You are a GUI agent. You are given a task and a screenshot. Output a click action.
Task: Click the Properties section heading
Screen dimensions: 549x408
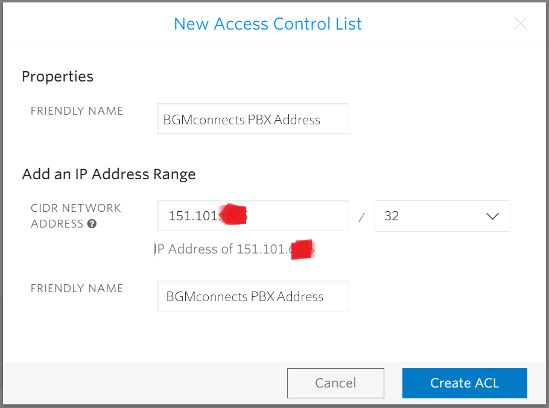(58, 77)
